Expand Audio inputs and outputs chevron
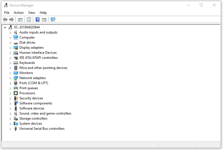The width and height of the screenshot is (223, 150). (x=10, y=33)
